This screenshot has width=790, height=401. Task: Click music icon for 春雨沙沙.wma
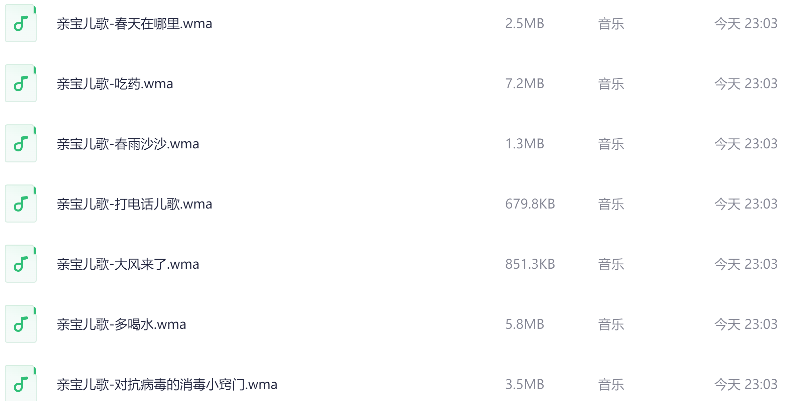(21, 144)
